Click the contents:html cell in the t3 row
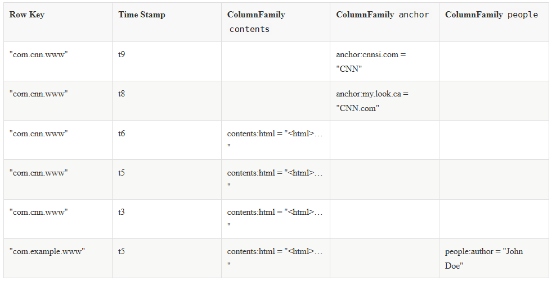Image resolution: width=552 pixels, height=281 pixels. pos(275,219)
